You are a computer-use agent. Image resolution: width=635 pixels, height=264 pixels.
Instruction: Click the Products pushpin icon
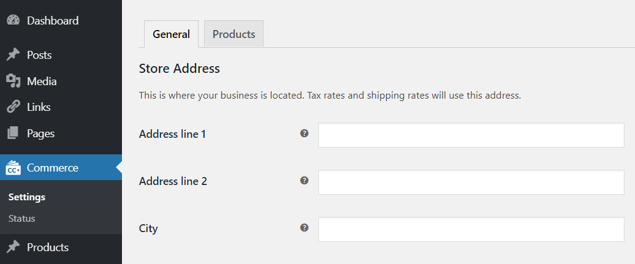(13, 247)
